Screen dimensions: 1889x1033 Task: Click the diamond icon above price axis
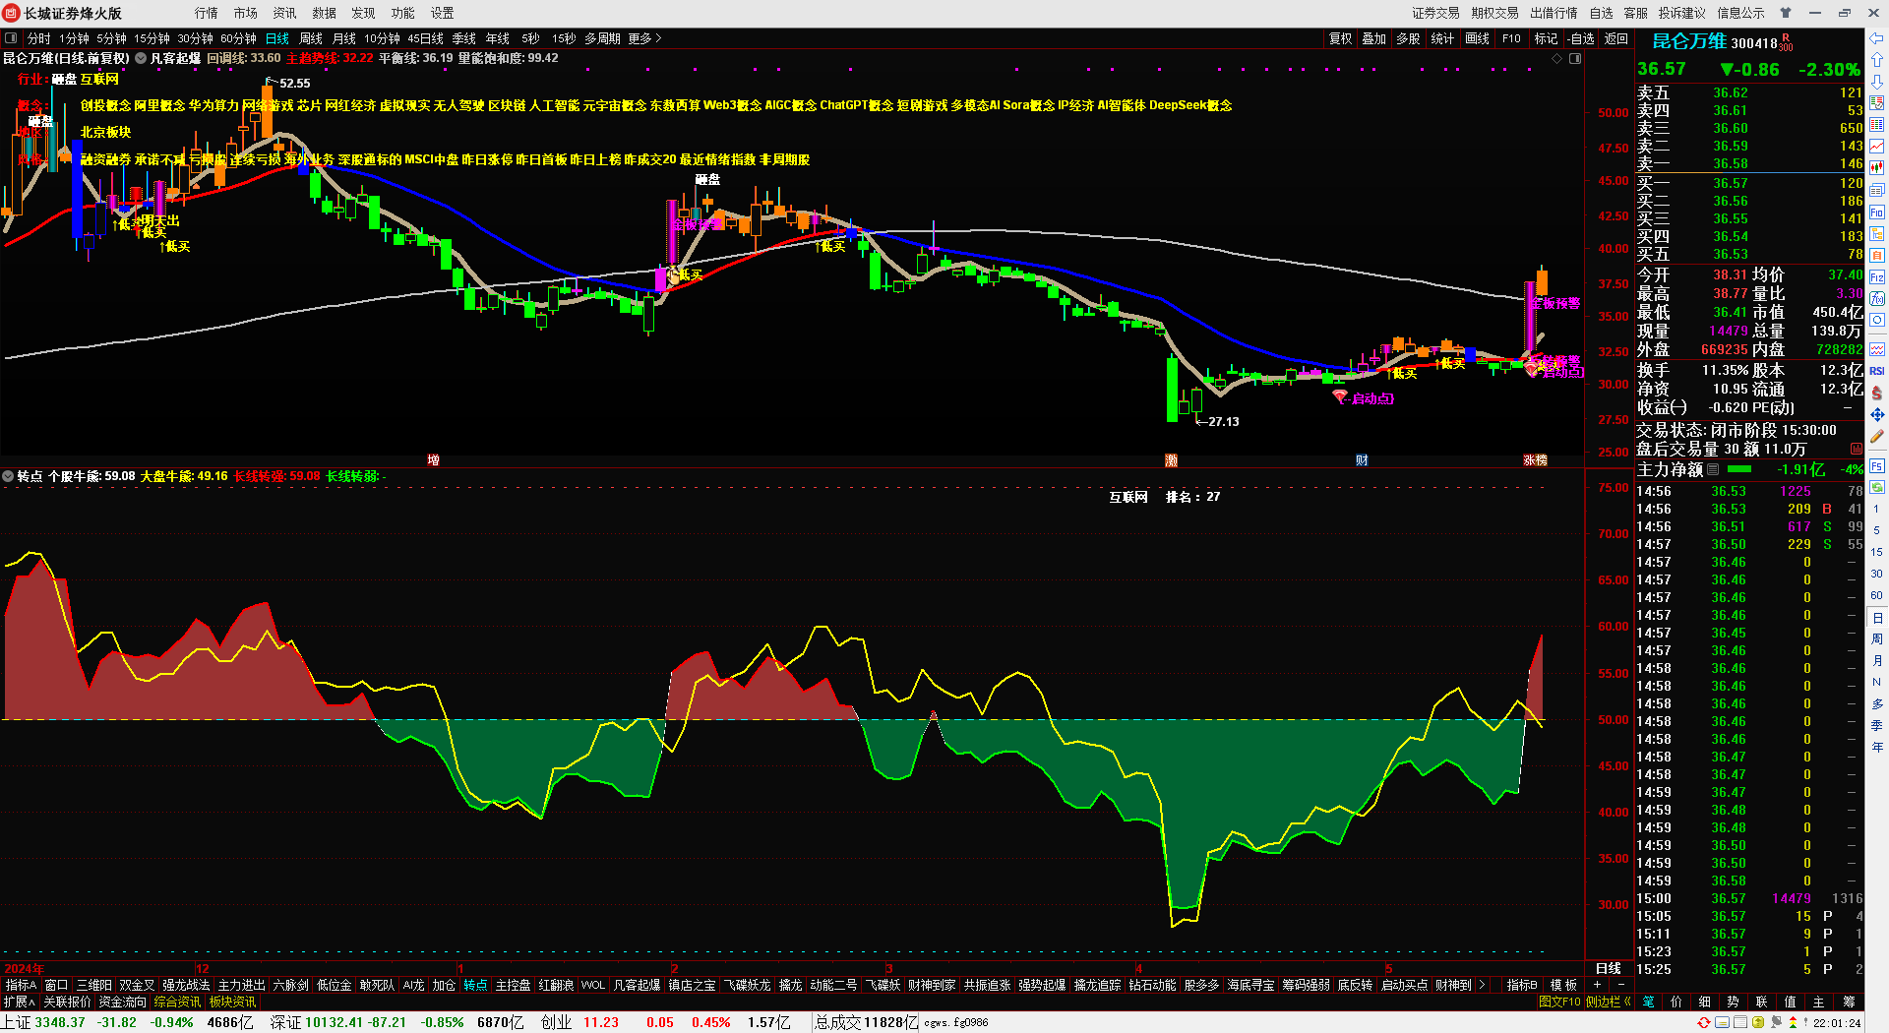pyautogui.click(x=1556, y=59)
